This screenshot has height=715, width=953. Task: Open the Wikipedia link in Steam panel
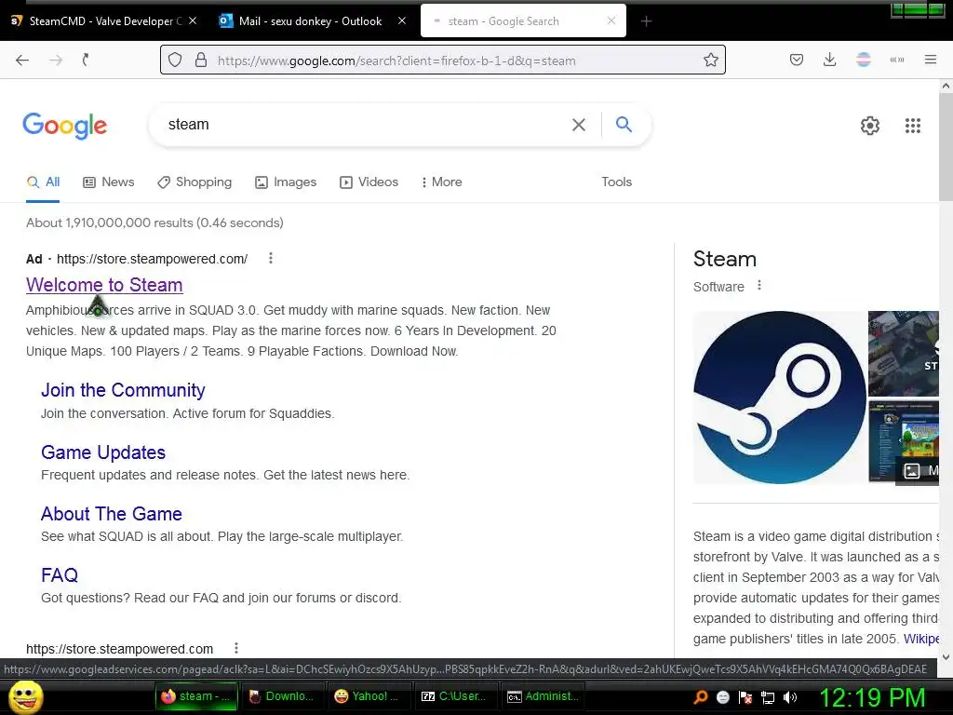920,639
